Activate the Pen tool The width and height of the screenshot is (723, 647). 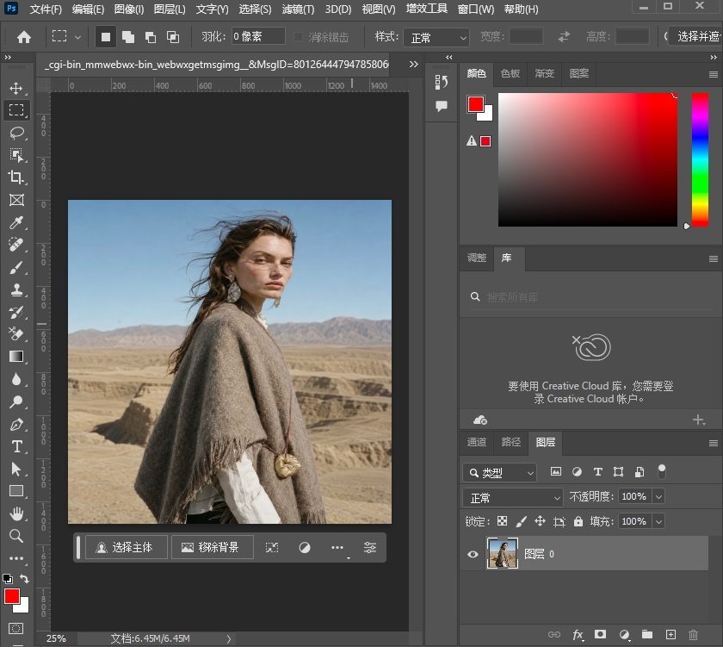click(16, 424)
